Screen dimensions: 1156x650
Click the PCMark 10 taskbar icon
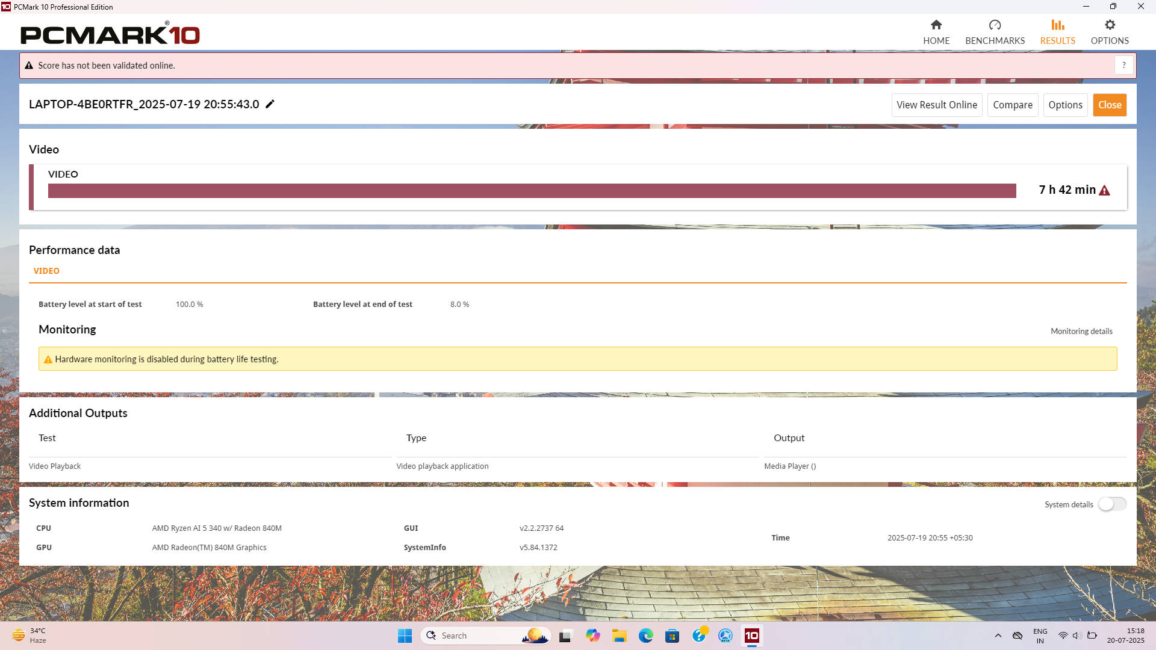click(x=751, y=636)
